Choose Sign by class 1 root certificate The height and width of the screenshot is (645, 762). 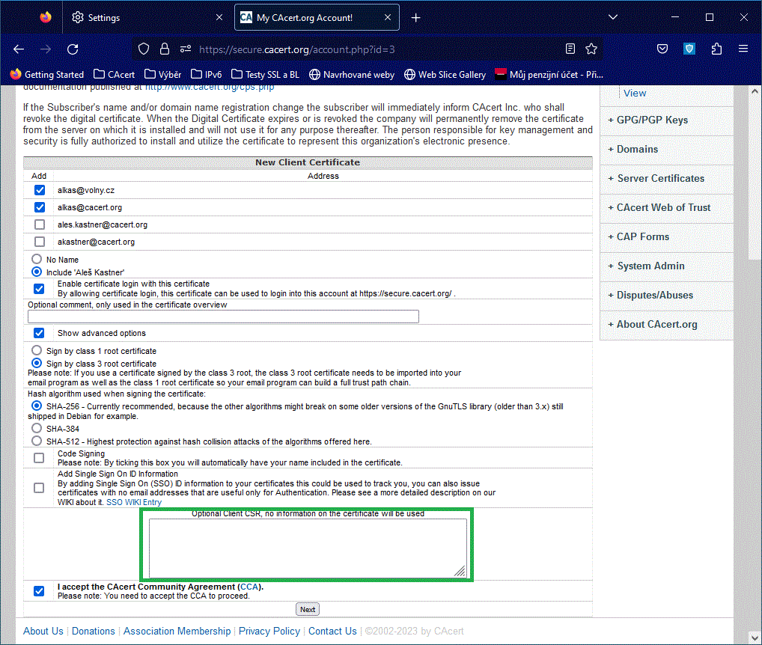coord(37,350)
